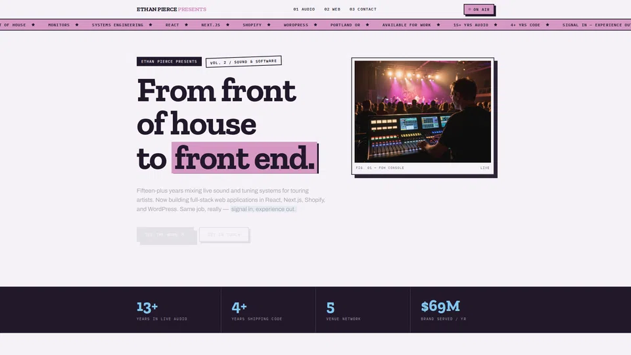Click the star icon after "React" in ticker
The height and width of the screenshot is (355, 631).
(186, 25)
